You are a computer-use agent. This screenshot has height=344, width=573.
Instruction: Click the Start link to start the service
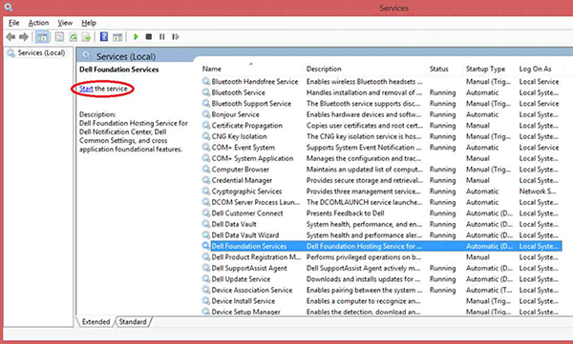pyautogui.click(x=86, y=89)
